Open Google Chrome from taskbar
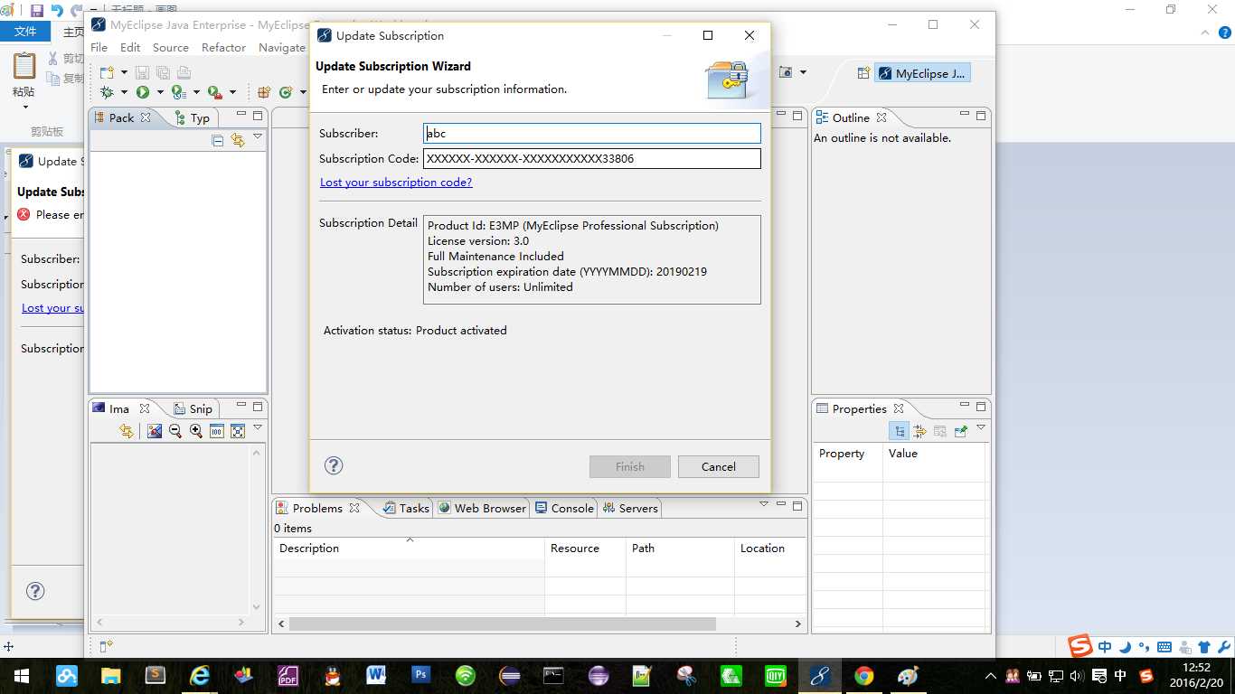1235x694 pixels. click(x=864, y=675)
